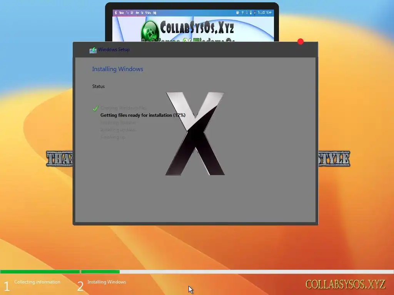The height and width of the screenshot is (295, 394).
Task: Close Windows Setup with the red dot button
Action: coord(300,41)
